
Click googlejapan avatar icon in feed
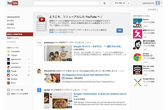coord(39,43)
